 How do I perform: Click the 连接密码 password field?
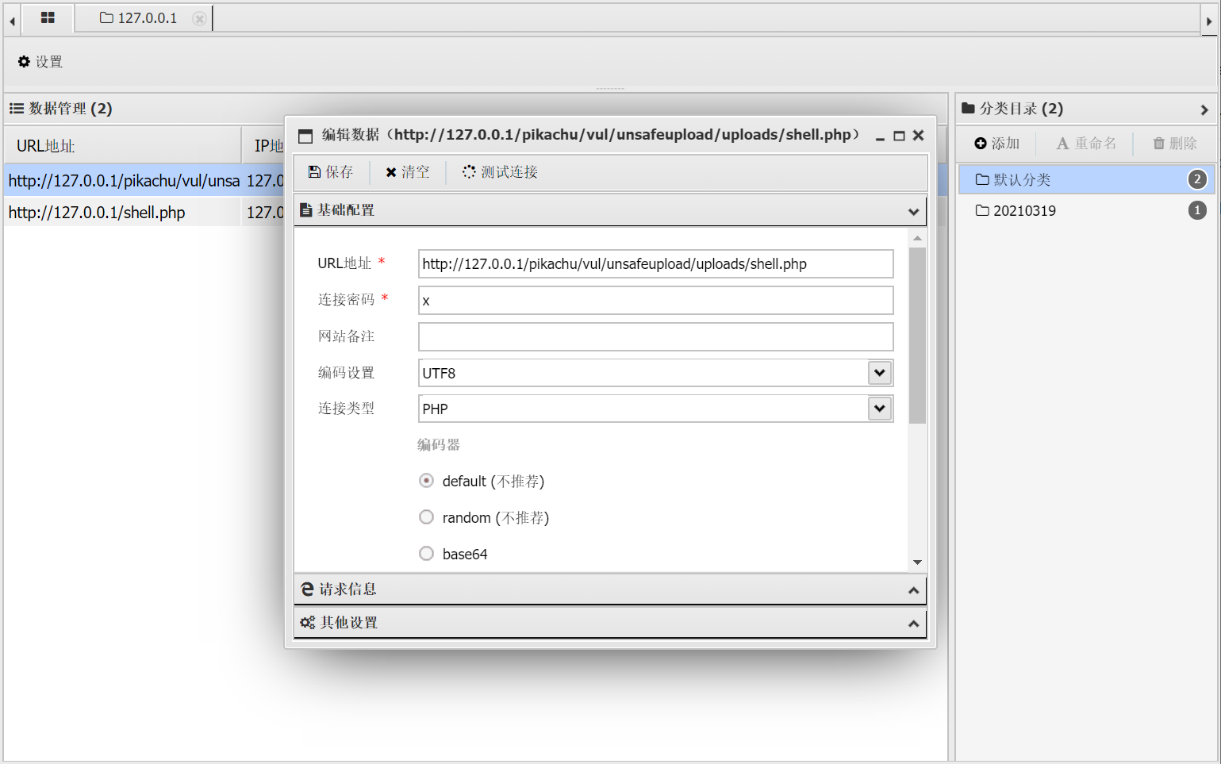coord(655,301)
